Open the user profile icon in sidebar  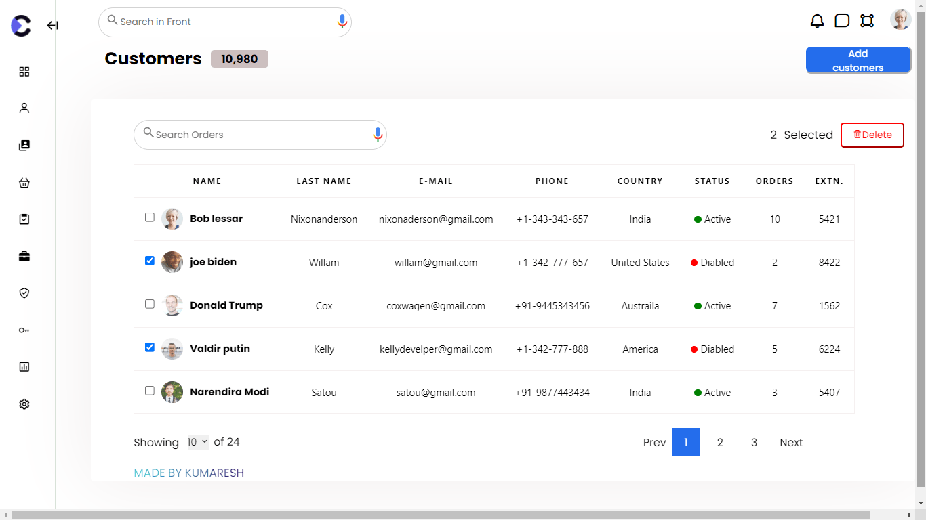tap(24, 108)
